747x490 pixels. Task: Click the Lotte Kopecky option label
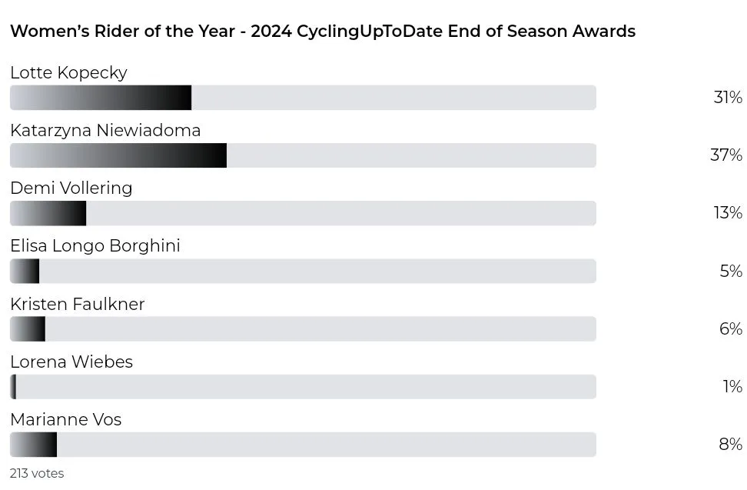coord(68,73)
